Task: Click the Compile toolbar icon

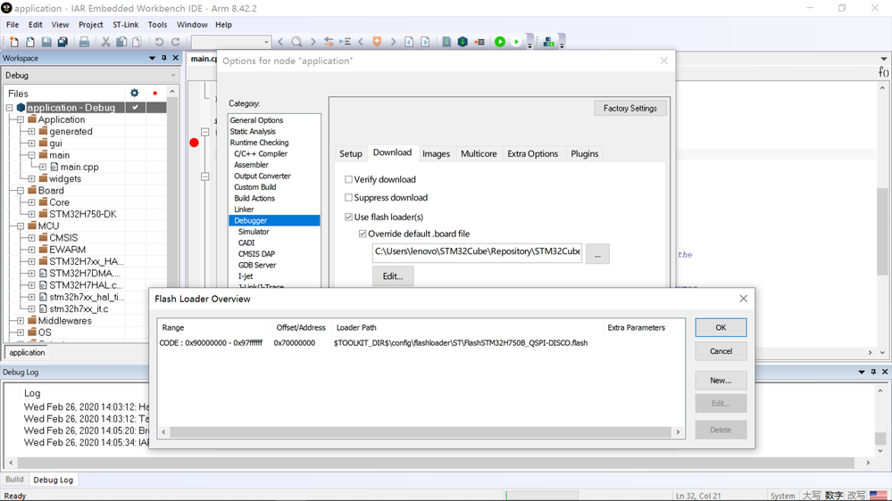Action: click(446, 42)
